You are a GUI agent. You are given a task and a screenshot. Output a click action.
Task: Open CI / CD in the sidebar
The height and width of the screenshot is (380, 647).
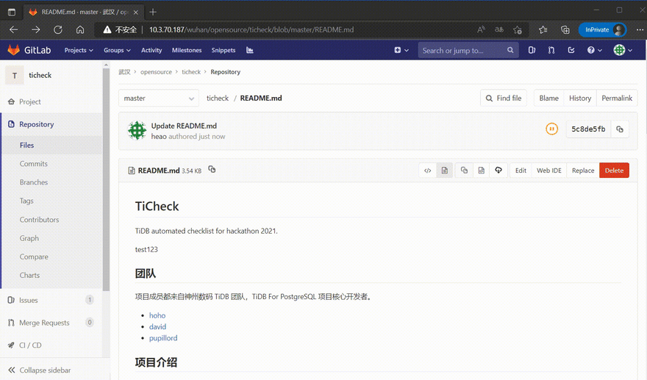click(30, 345)
